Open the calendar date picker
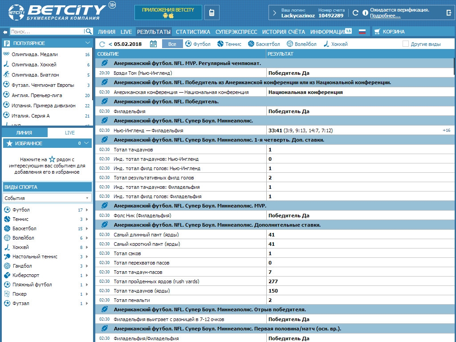 tap(154, 44)
